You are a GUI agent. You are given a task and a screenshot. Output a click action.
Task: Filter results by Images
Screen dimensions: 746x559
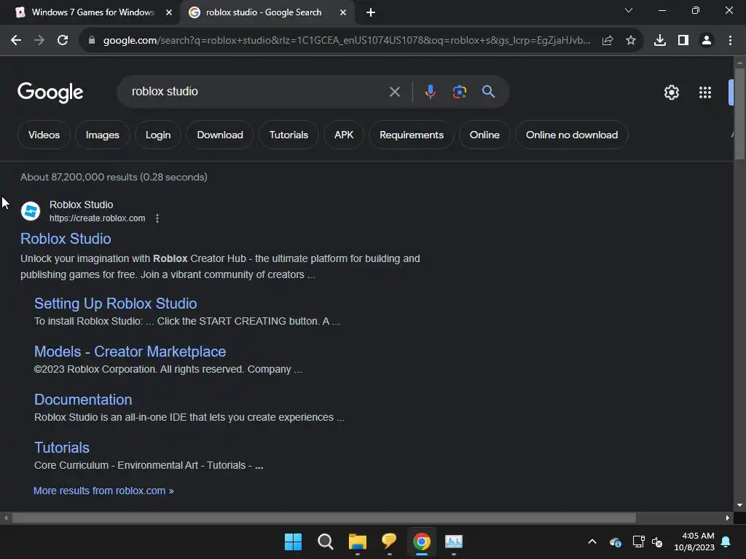tap(102, 135)
